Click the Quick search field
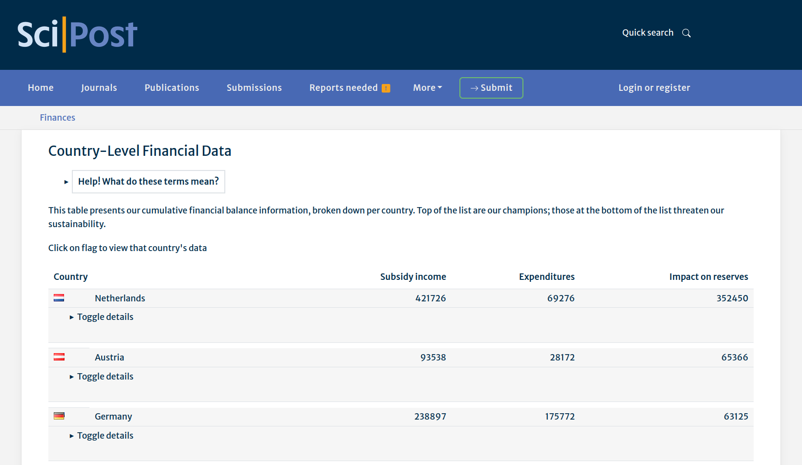802x465 pixels. point(648,33)
